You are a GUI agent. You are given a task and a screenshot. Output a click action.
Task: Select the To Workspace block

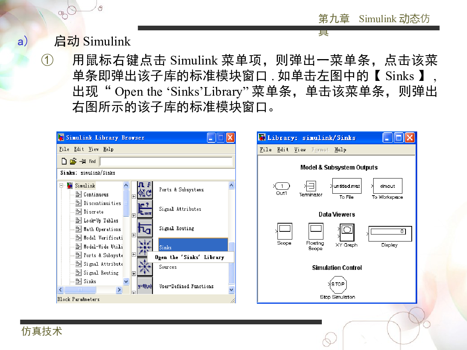[388, 186]
